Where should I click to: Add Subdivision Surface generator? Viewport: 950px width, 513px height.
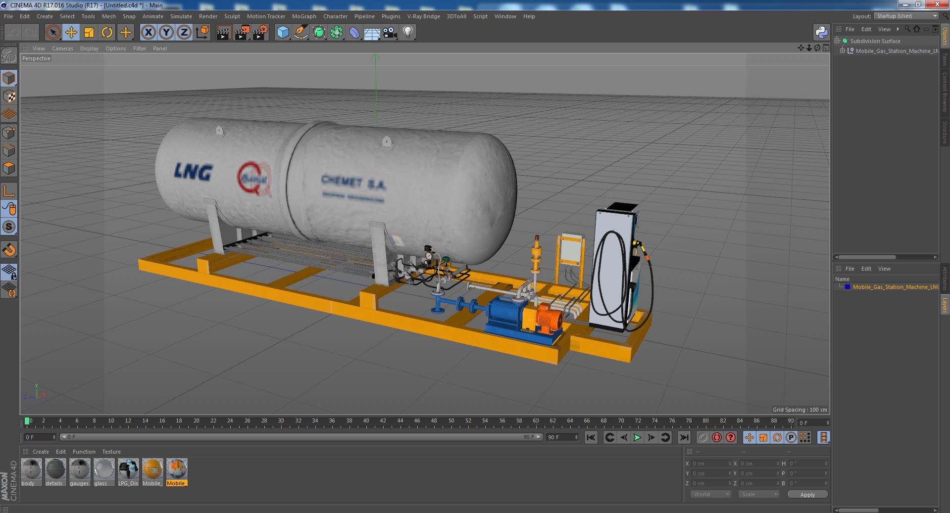pos(319,33)
